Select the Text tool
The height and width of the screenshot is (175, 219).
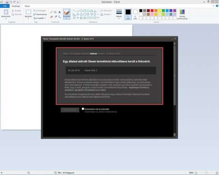(x=60, y=12)
